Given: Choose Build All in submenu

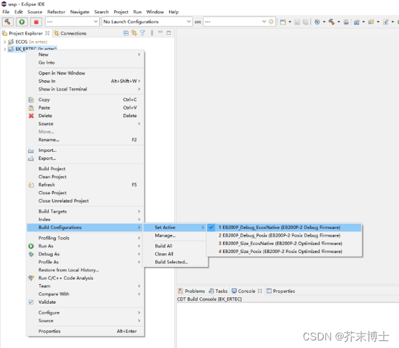Looking at the screenshot, I should click(x=175, y=246).
